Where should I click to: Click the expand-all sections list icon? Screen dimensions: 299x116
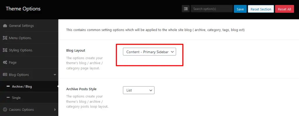tap(185, 9)
